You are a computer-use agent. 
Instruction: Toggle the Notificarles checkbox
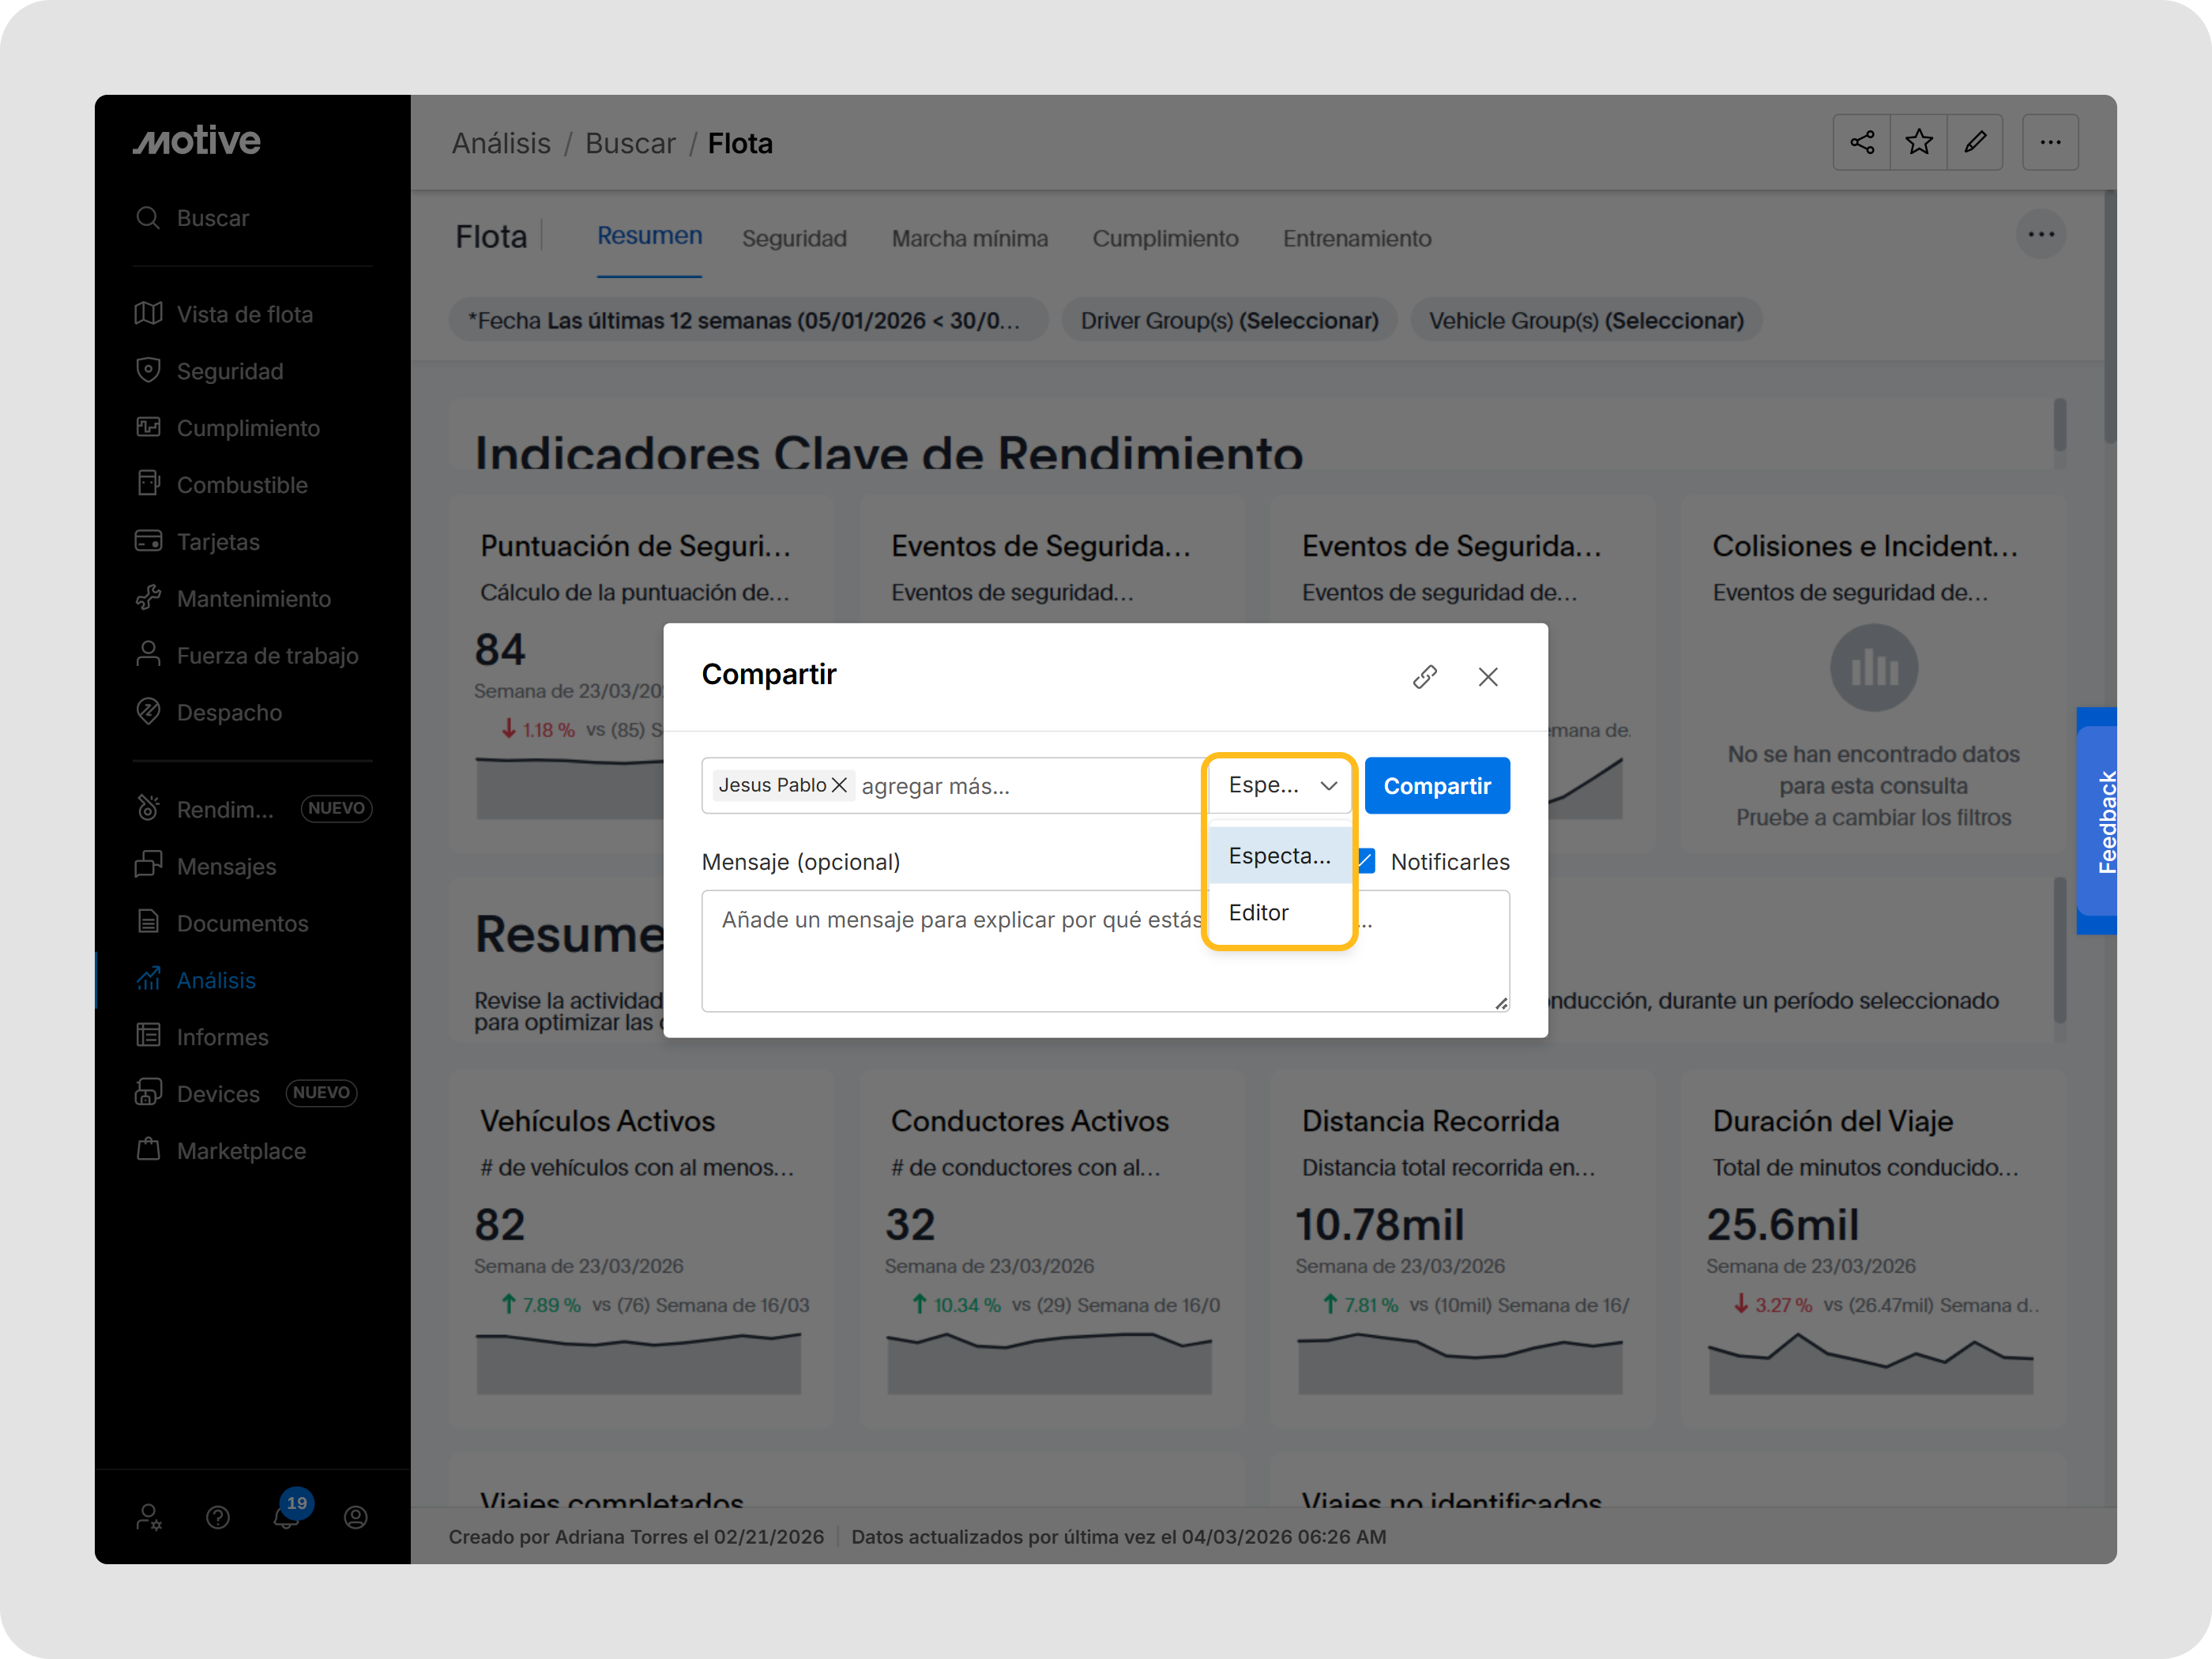coord(1367,861)
